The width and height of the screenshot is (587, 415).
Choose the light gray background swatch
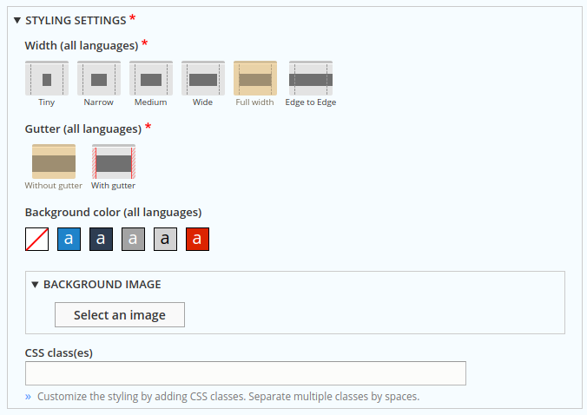(x=165, y=239)
